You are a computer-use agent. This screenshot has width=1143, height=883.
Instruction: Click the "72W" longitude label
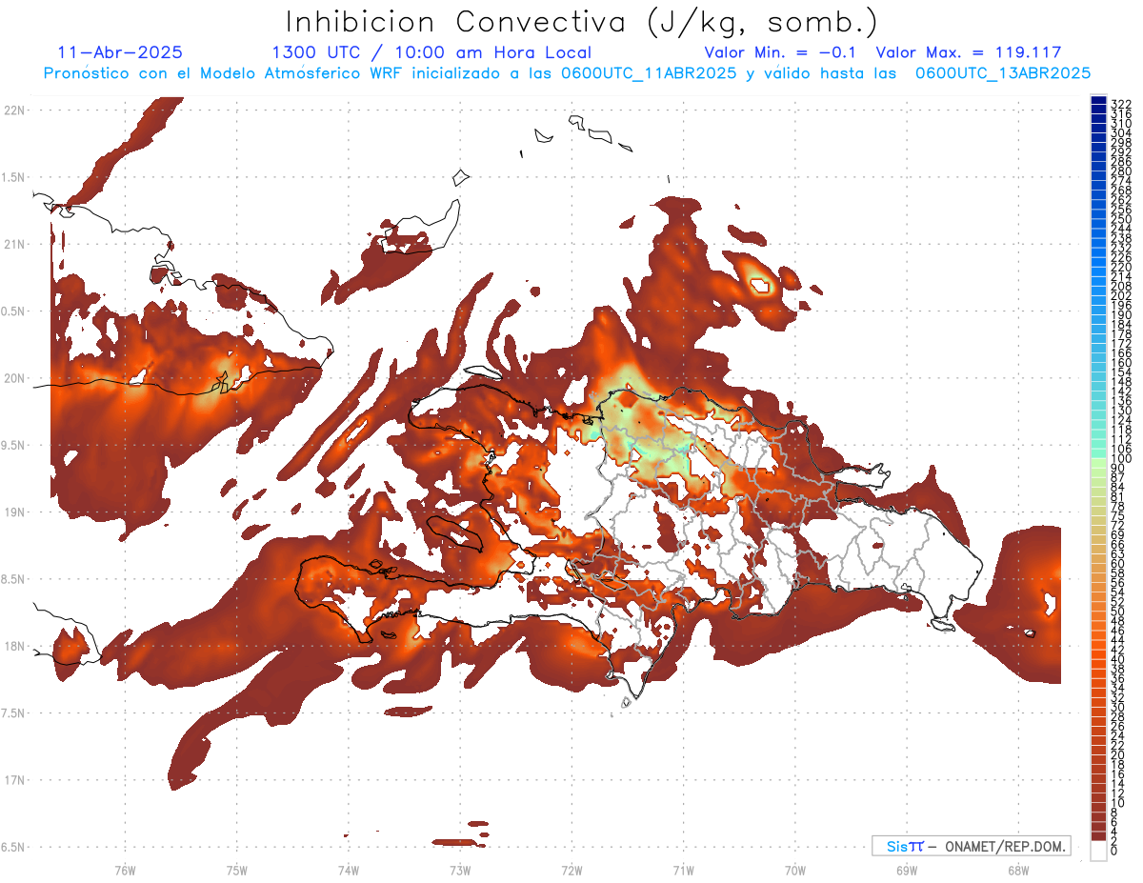point(571,870)
